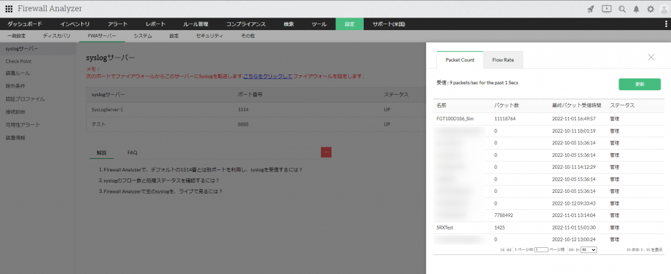Switch to the Flow Rate tab
The image size is (671, 274).
(x=503, y=60)
